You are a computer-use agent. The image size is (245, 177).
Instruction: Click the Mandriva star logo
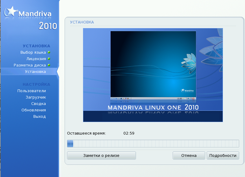(x=10, y=11)
